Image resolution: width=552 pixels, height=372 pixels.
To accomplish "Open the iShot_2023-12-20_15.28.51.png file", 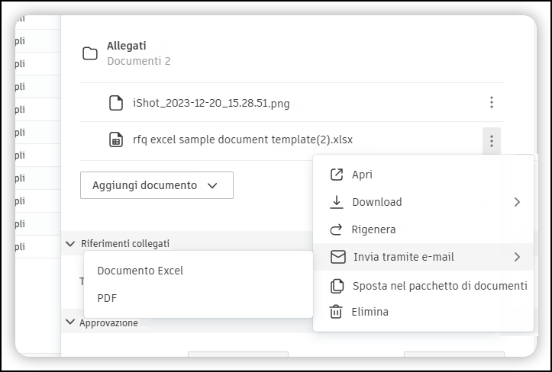I will pyautogui.click(x=211, y=103).
